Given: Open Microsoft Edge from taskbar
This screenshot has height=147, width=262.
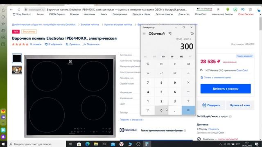Looking at the screenshot, I should click(x=87, y=144).
